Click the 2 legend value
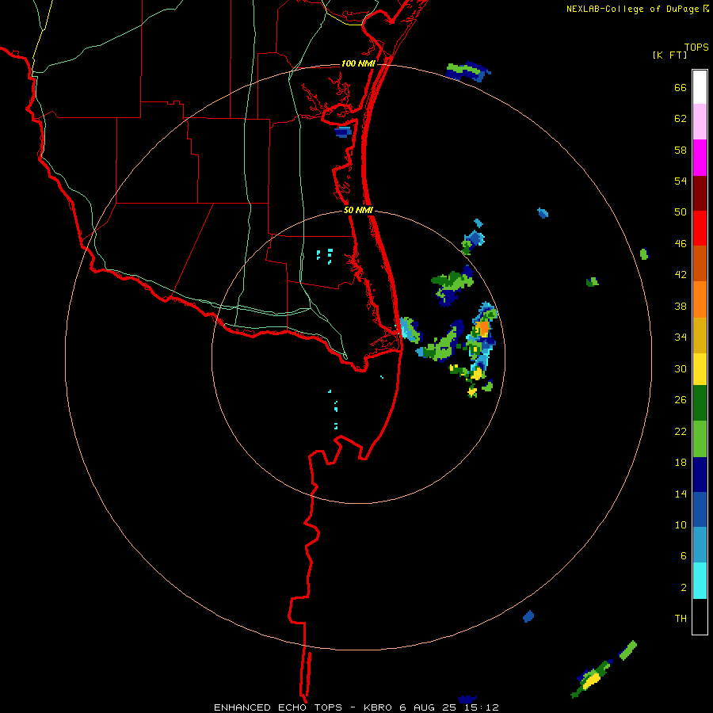This screenshot has height=713, width=713. [x=684, y=588]
